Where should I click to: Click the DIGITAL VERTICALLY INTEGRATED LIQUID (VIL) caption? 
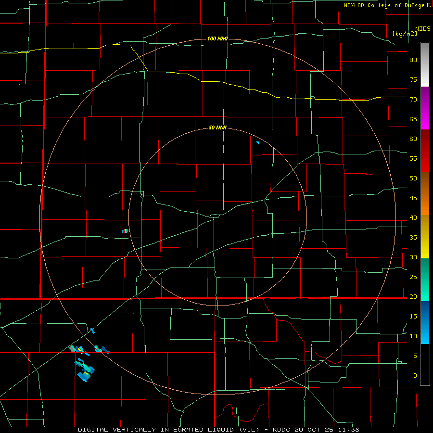(168, 430)
